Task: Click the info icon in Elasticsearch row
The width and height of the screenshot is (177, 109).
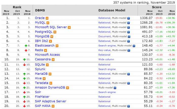Action: tap(134, 46)
